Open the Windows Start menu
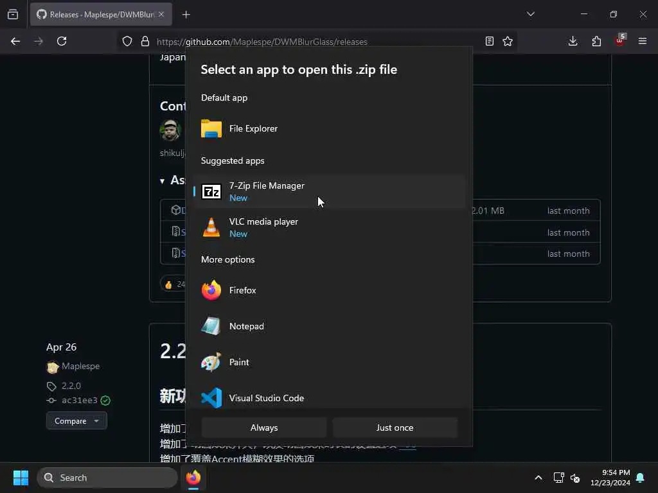 tap(21, 478)
